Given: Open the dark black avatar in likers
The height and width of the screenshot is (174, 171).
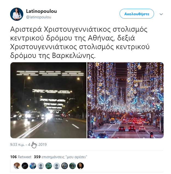Looking at the screenshot, I should pyautogui.click(x=25, y=166).
